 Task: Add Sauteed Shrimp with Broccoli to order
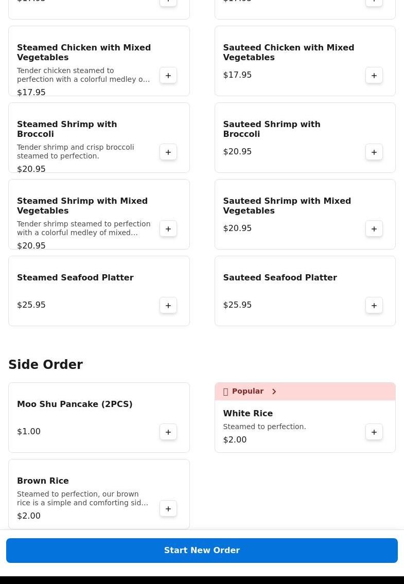(374, 152)
